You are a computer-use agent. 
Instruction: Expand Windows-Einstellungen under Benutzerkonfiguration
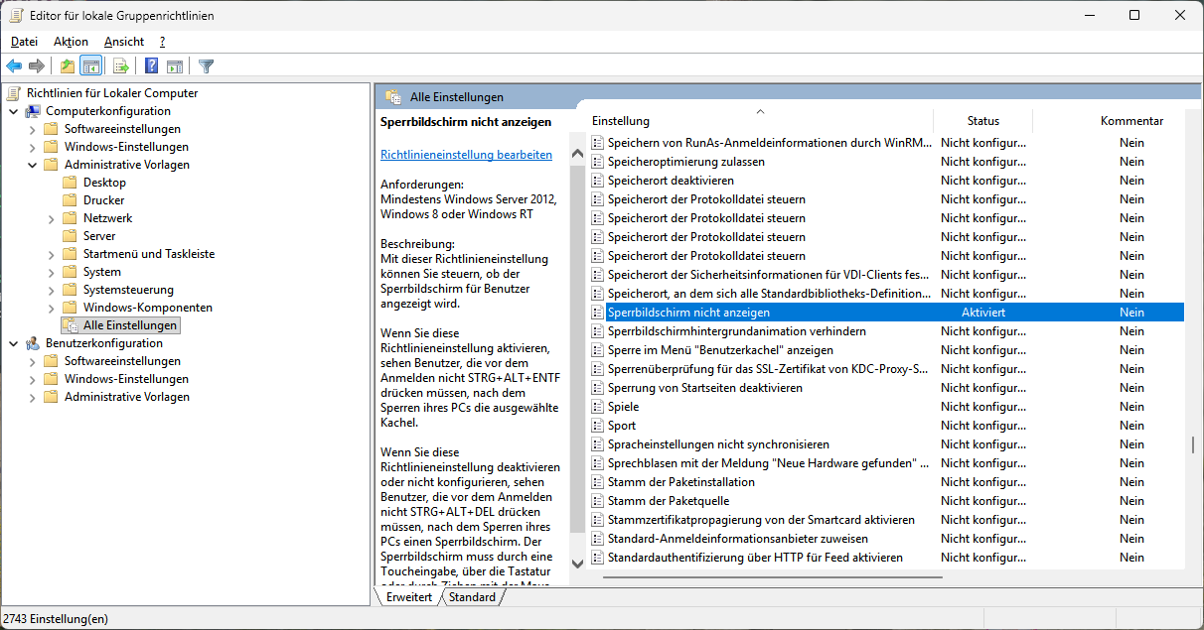tap(32, 379)
